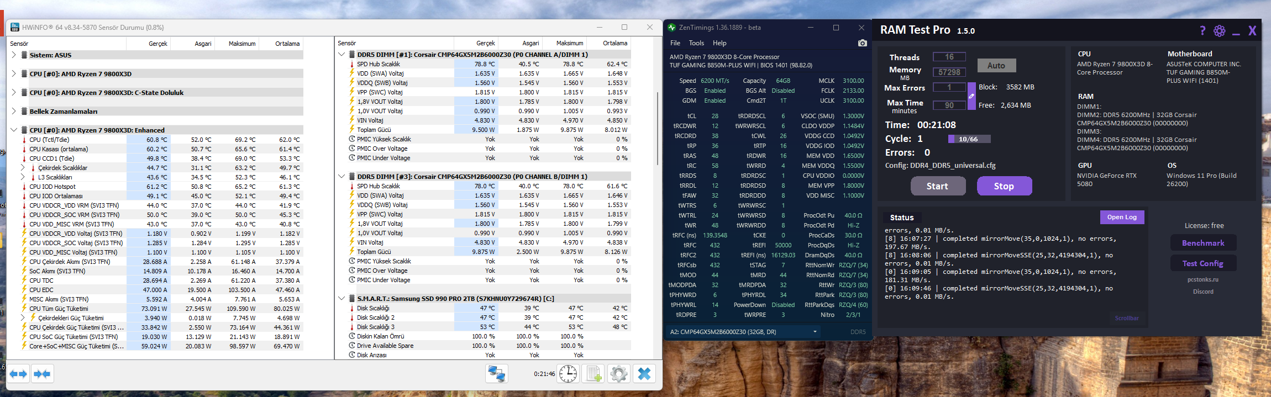Toggle Scrollbar option in Status panel
This screenshot has height=397, width=1271.
1126,318
